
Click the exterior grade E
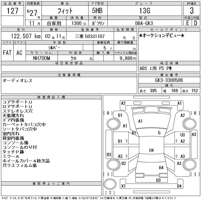click(x=187, y=23)
